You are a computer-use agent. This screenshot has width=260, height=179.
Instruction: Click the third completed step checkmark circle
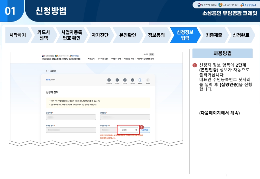pyautogui.click(x=125, y=80)
